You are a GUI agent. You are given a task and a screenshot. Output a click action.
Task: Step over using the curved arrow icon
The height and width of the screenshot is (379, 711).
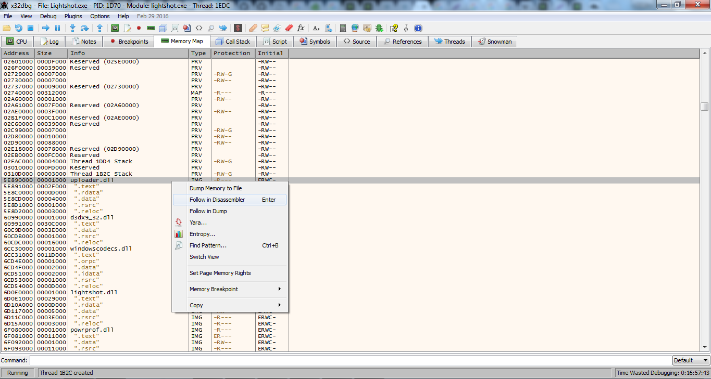pos(84,28)
